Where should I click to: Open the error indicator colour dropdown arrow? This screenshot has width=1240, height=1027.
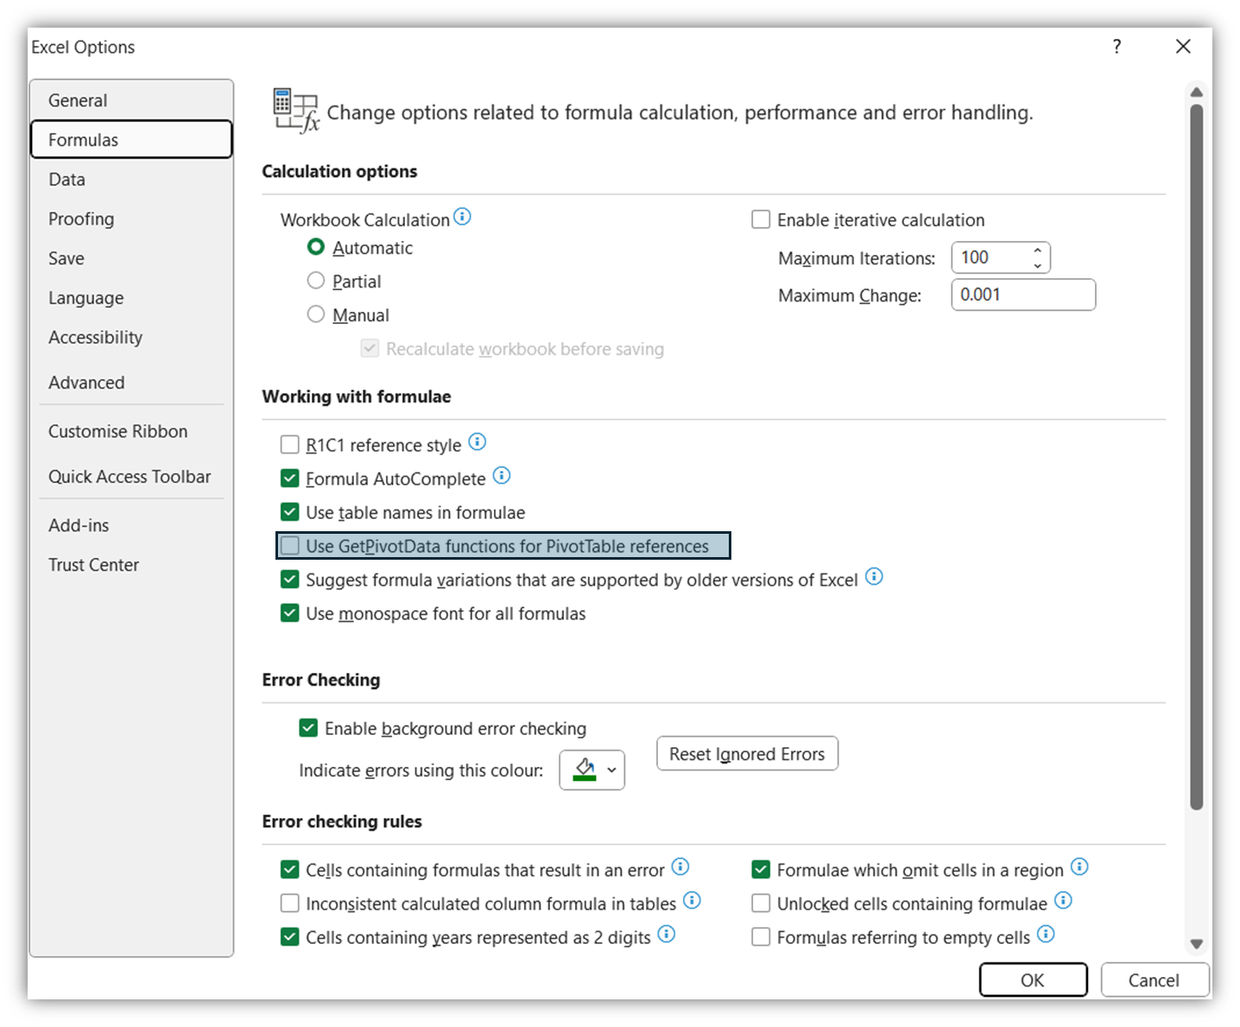click(611, 770)
